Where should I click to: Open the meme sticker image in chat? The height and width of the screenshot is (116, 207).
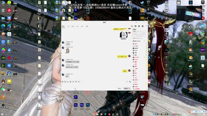coord(124,36)
